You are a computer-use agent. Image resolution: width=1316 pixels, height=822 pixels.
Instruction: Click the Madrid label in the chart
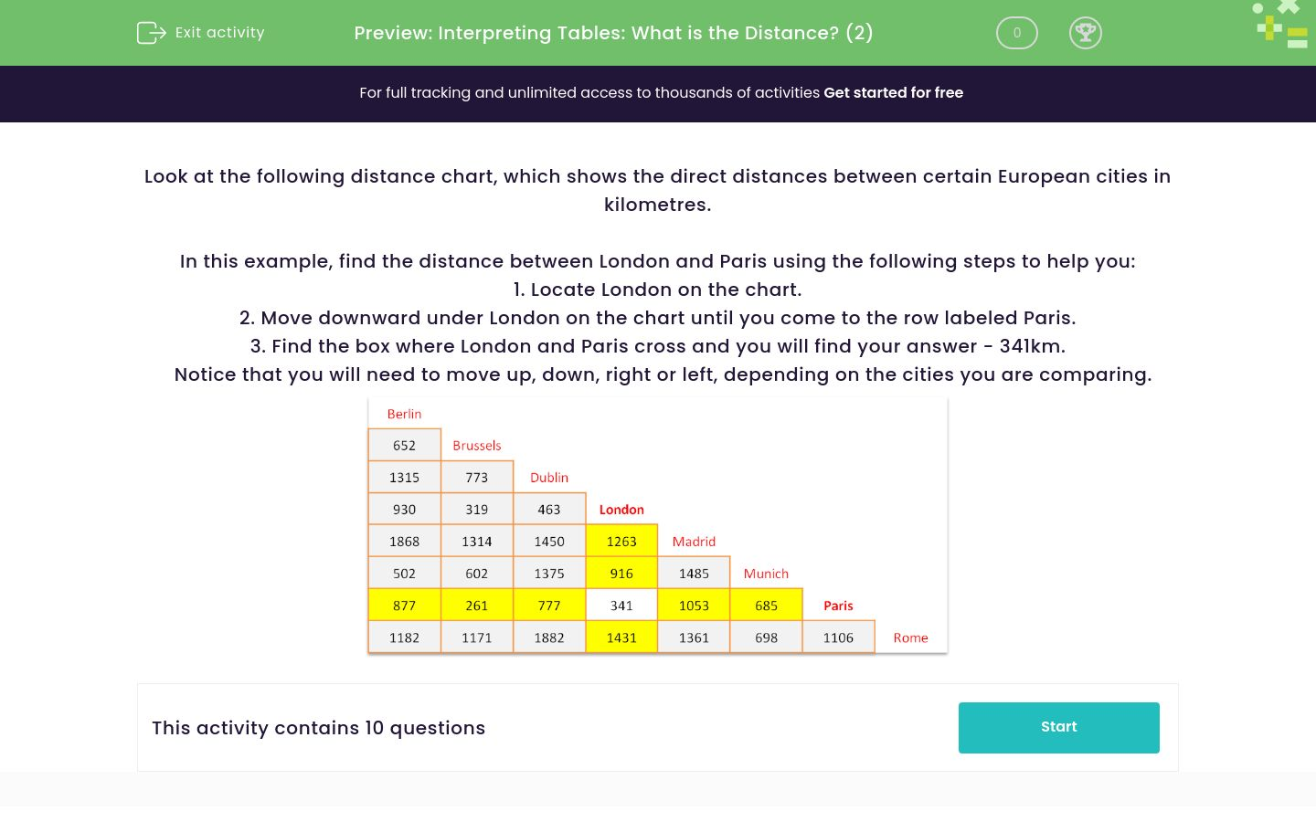point(694,542)
